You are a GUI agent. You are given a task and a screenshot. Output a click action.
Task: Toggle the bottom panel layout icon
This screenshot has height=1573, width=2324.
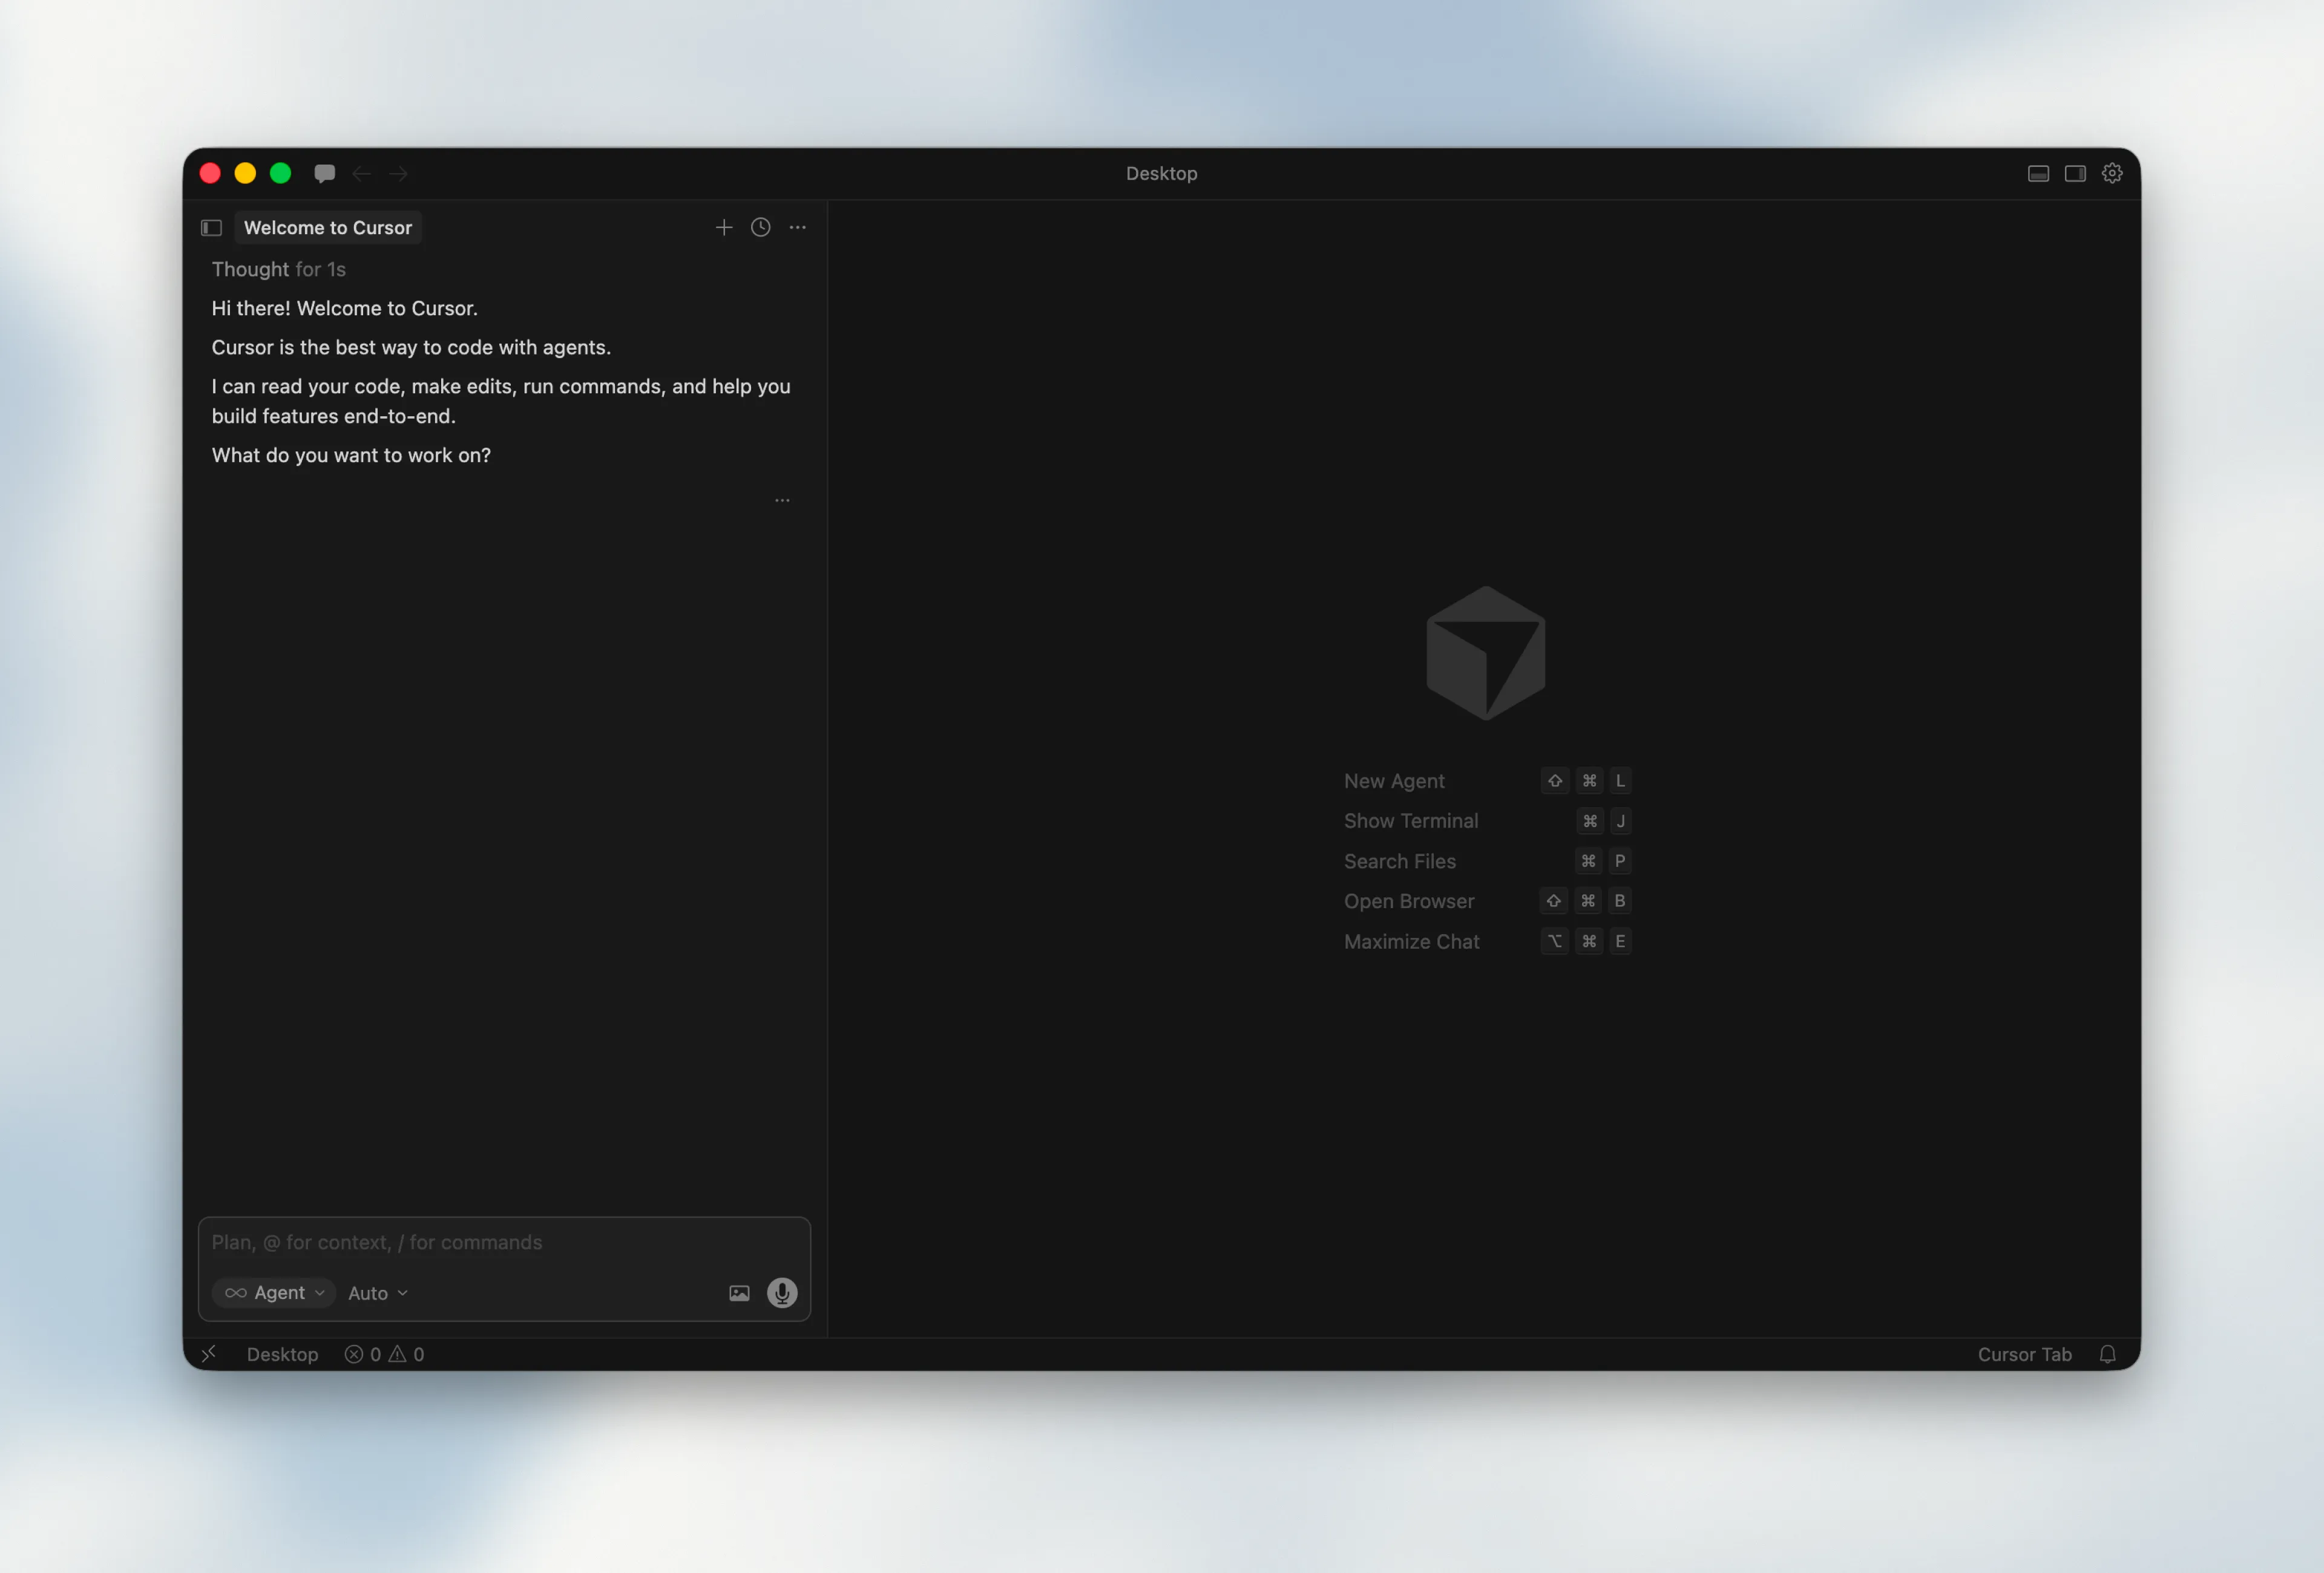2038,174
